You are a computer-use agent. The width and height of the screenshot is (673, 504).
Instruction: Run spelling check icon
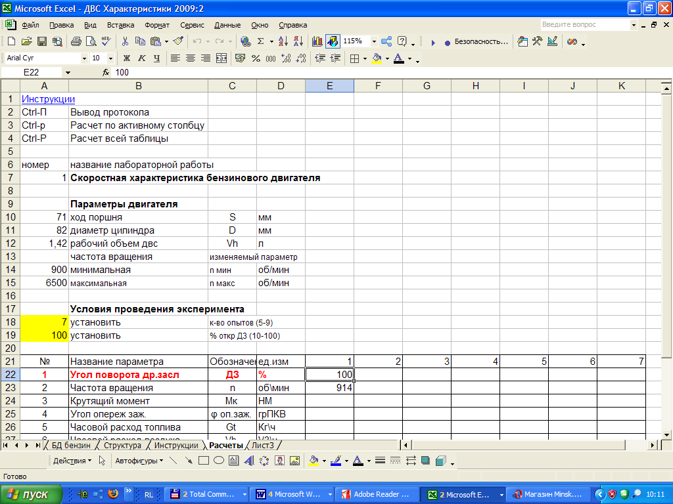click(106, 41)
